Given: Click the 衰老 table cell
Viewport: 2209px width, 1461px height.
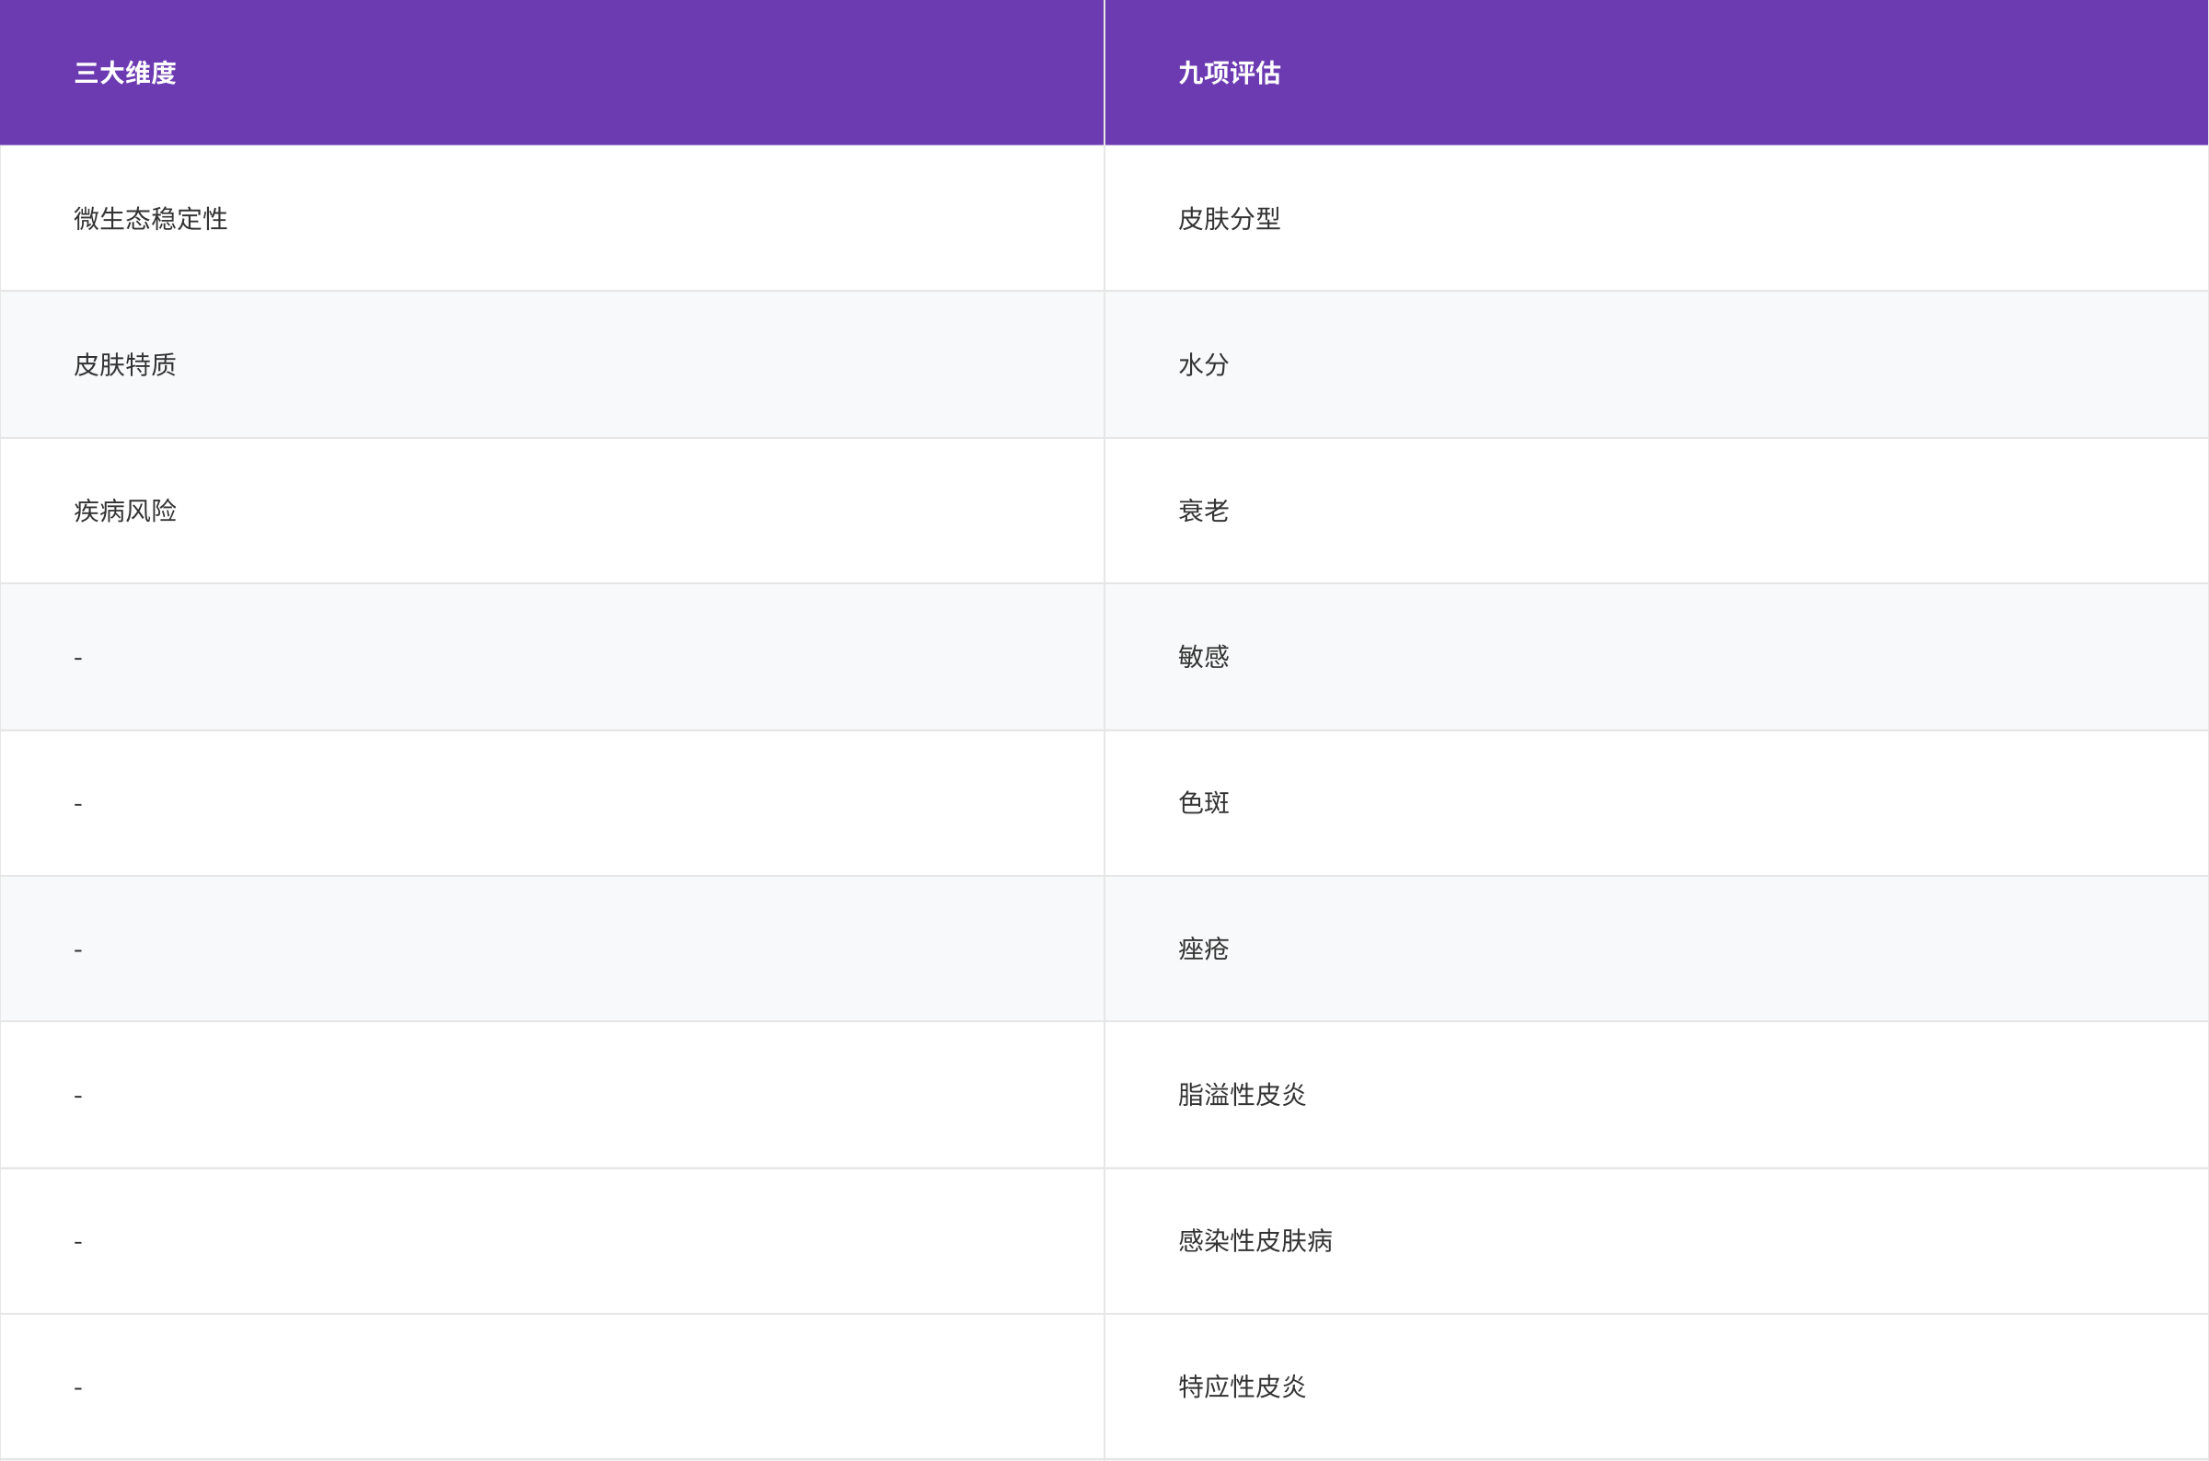Looking at the screenshot, I should pos(1203,511).
